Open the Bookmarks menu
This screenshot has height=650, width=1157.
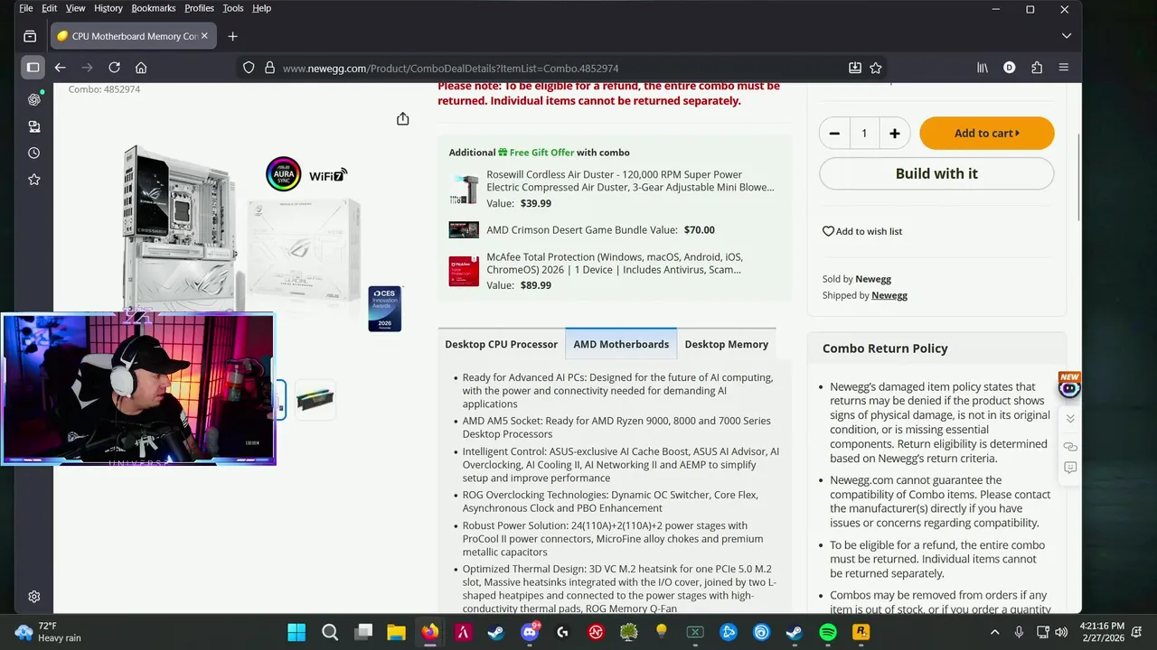coord(154,8)
